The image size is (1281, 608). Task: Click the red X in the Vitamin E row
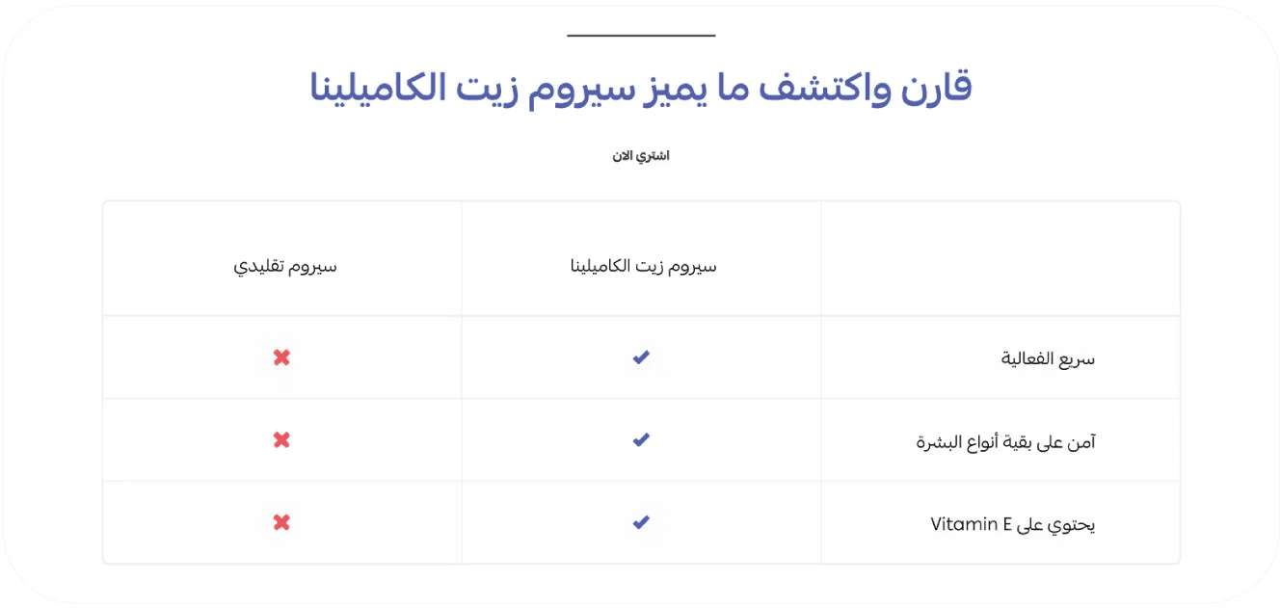tap(281, 523)
